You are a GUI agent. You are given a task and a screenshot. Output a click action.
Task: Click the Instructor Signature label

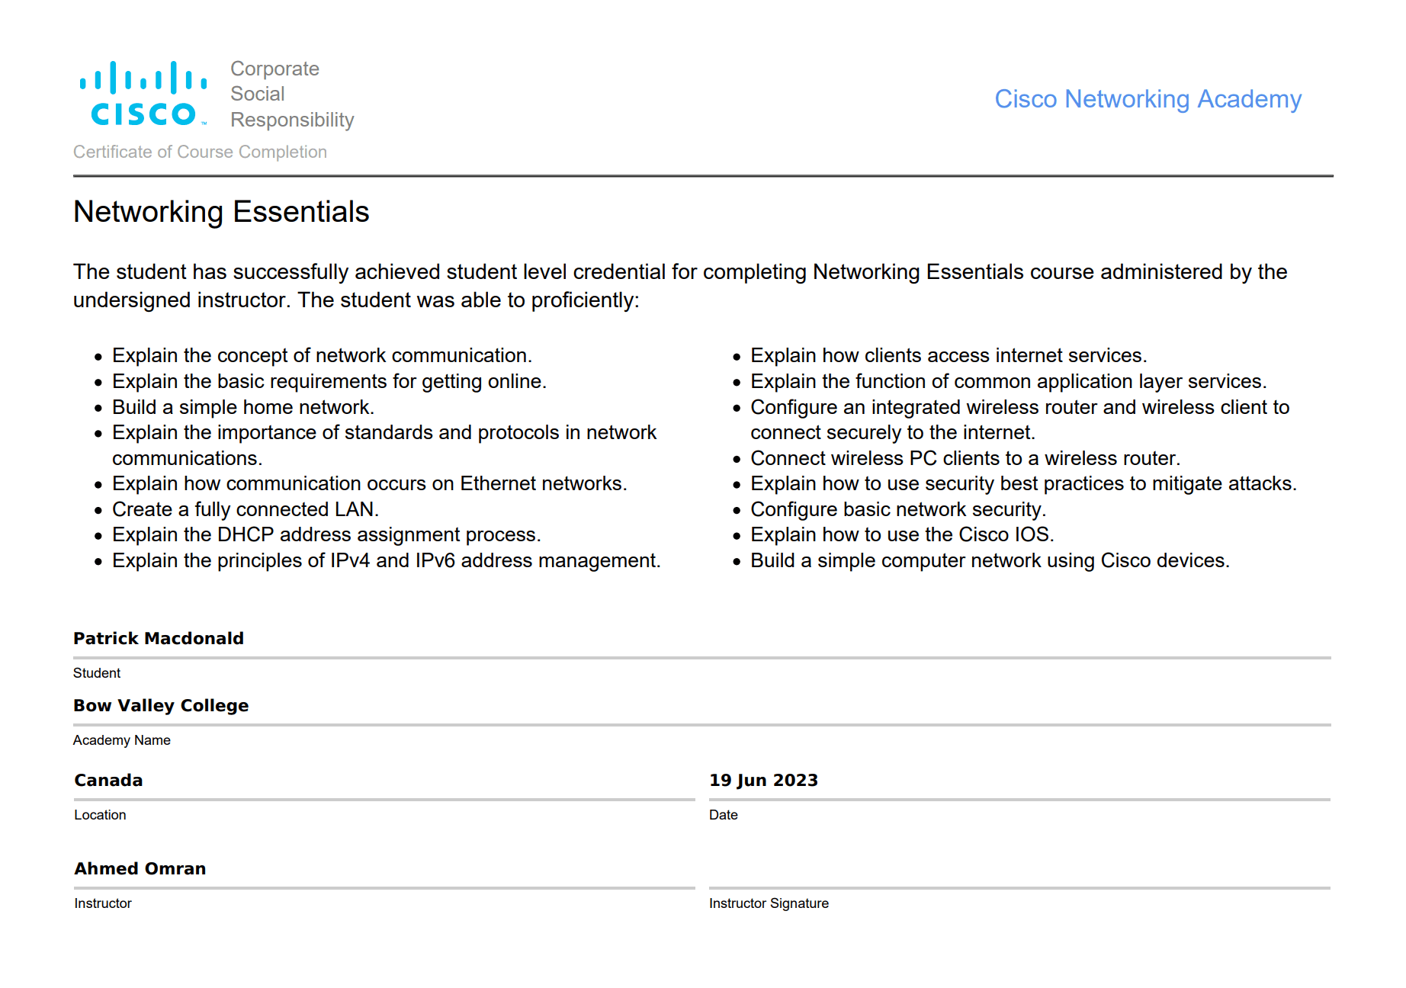coord(769,903)
